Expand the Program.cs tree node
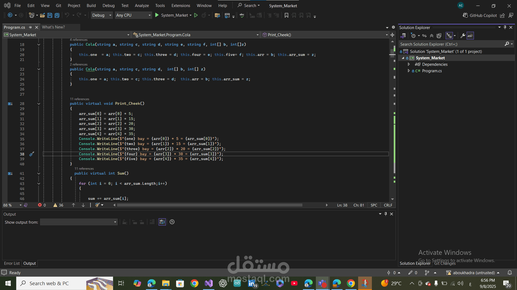Screen dimensions: 517x290 [409, 71]
